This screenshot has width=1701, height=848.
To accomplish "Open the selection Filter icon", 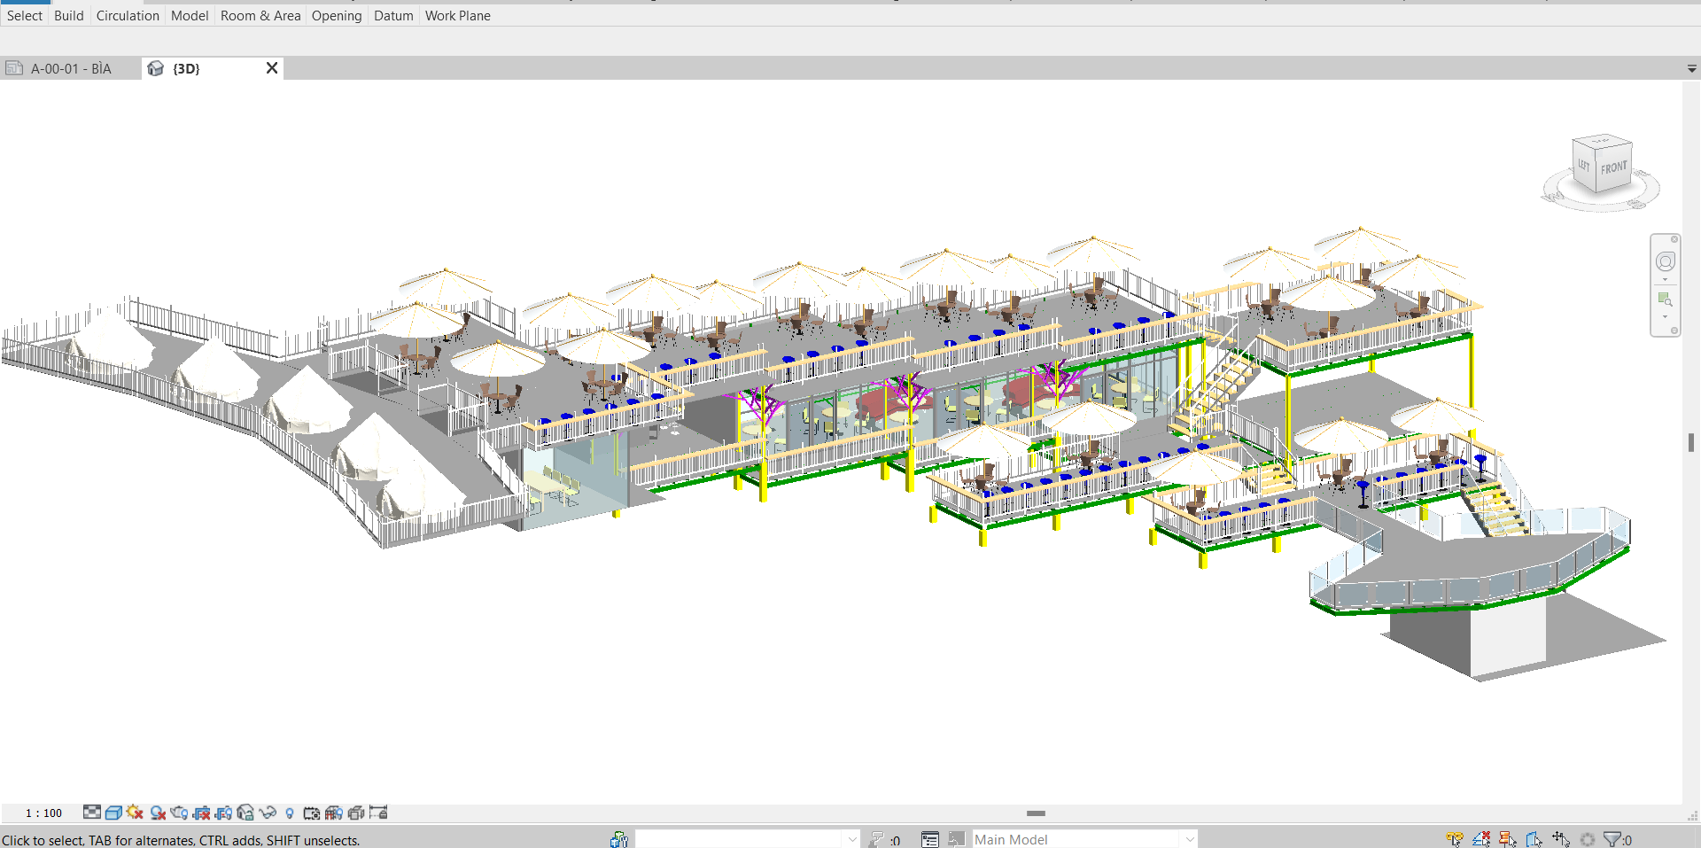I will (x=1612, y=839).
